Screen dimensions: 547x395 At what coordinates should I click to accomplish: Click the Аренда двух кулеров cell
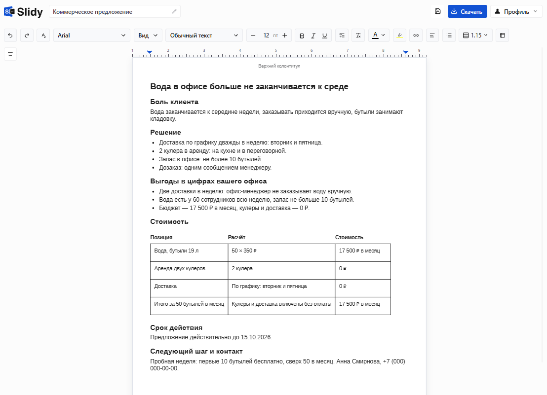[x=189, y=270]
